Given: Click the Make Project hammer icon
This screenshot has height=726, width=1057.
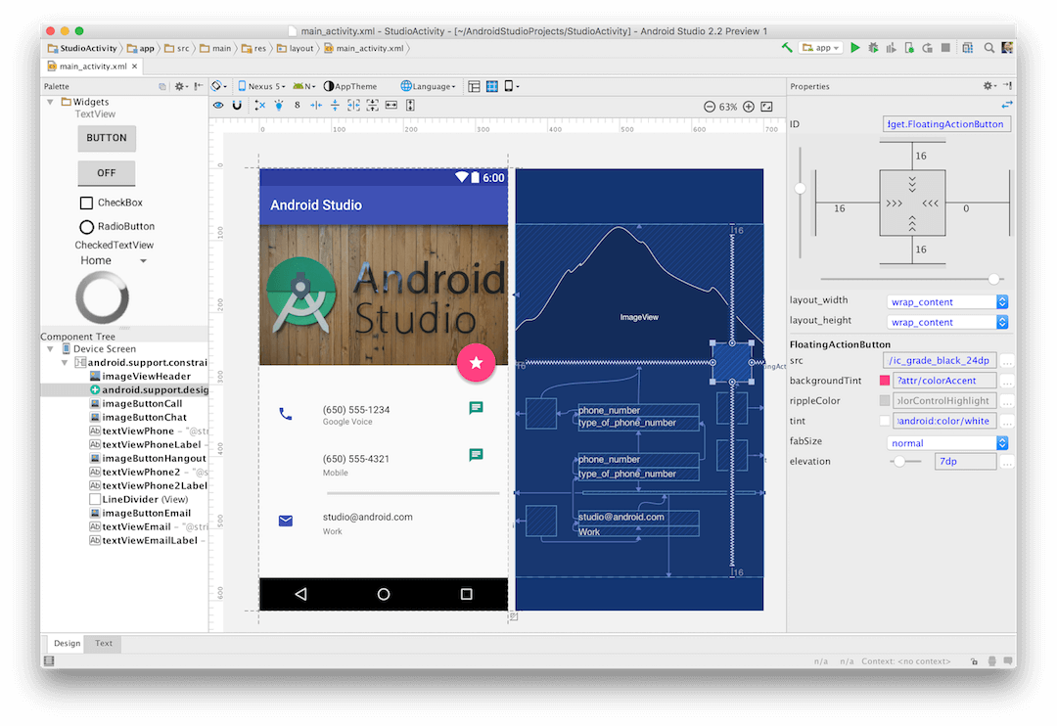Looking at the screenshot, I should coord(787,48).
